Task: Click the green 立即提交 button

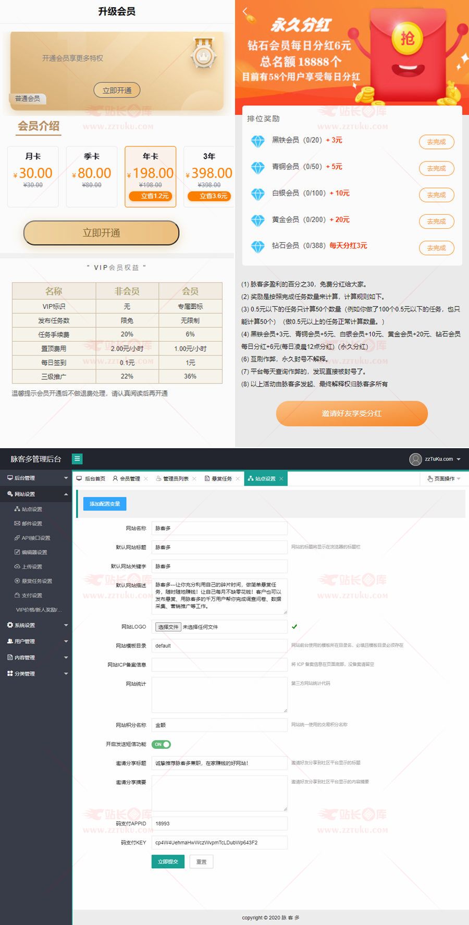Action: pyautogui.click(x=168, y=861)
